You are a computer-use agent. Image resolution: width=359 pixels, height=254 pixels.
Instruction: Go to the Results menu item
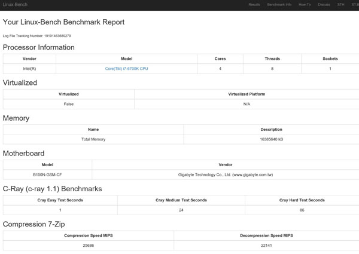pos(254,4)
